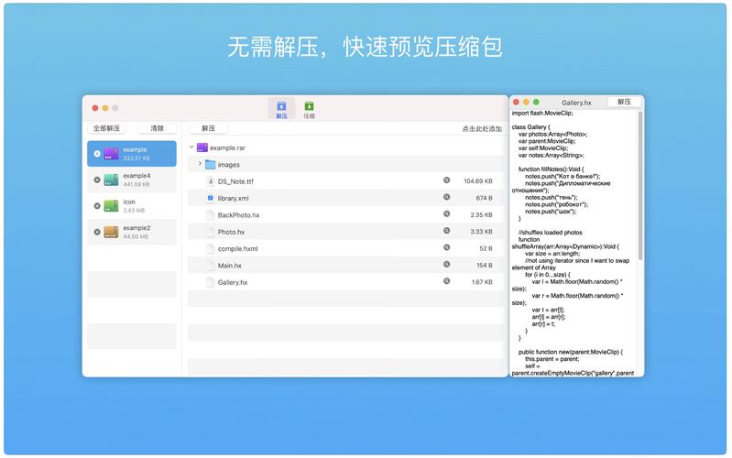Click the X icon beside the icon archive
The height and width of the screenshot is (458, 732).
pyautogui.click(x=97, y=206)
